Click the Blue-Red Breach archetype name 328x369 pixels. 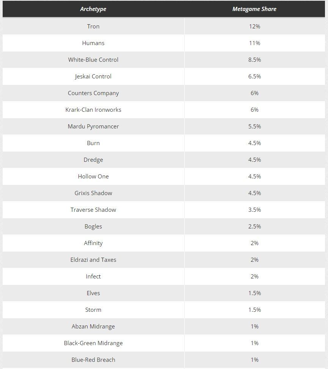pos(93,360)
